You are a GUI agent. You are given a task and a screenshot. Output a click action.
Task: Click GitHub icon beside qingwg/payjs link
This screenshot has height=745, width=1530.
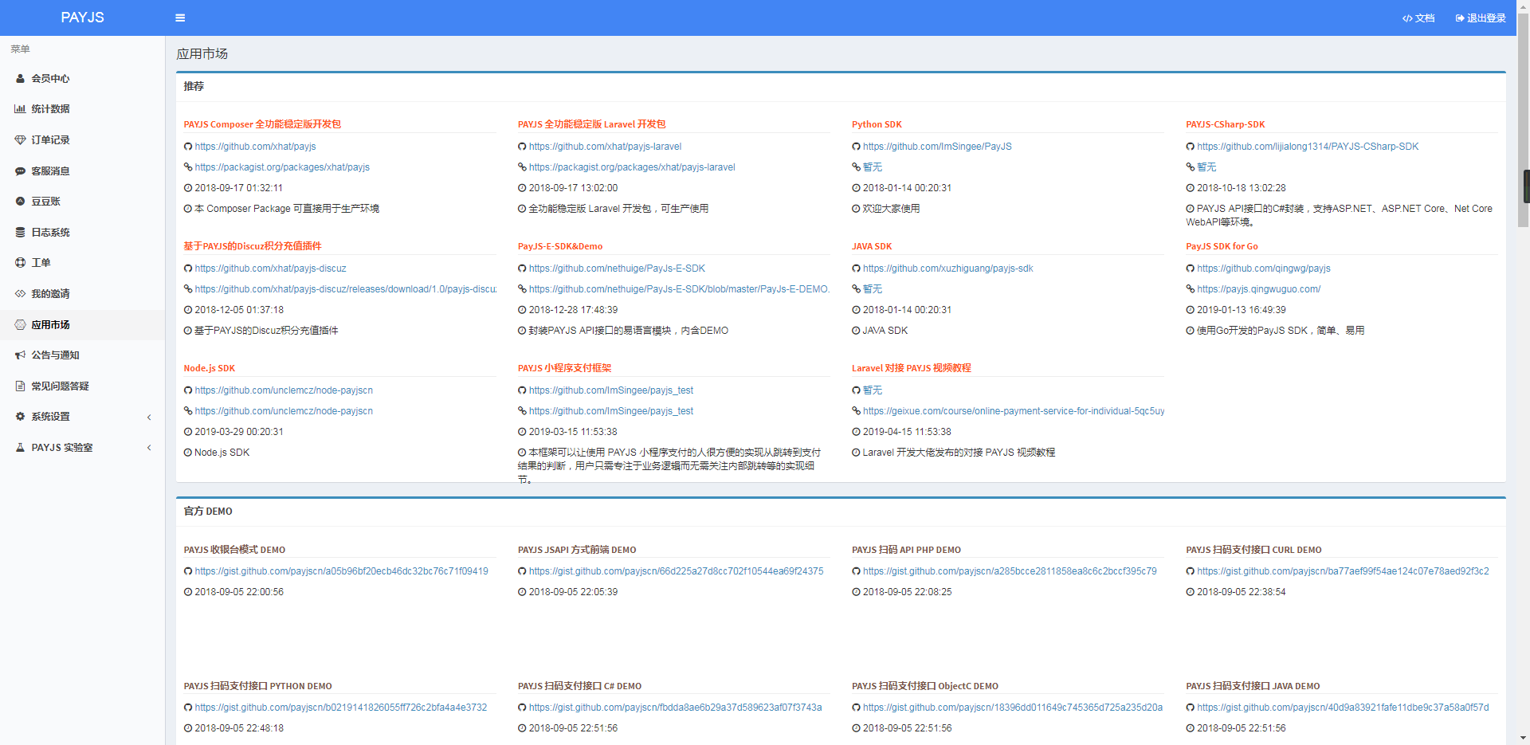tap(1190, 269)
